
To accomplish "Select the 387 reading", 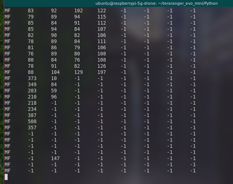I will point(32,115).
